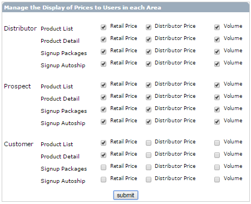Uncheck Customer Product List Retail Price
Image resolution: width=251 pixels, height=204 pixels.
104,143
